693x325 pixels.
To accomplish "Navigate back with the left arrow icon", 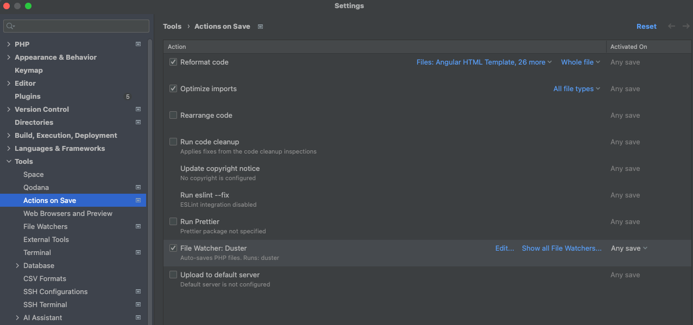I will click(672, 26).
